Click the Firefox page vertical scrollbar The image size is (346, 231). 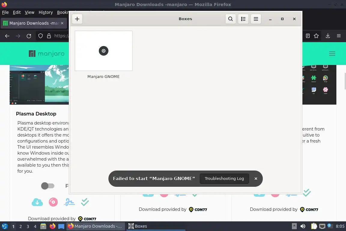click(344, 81)
